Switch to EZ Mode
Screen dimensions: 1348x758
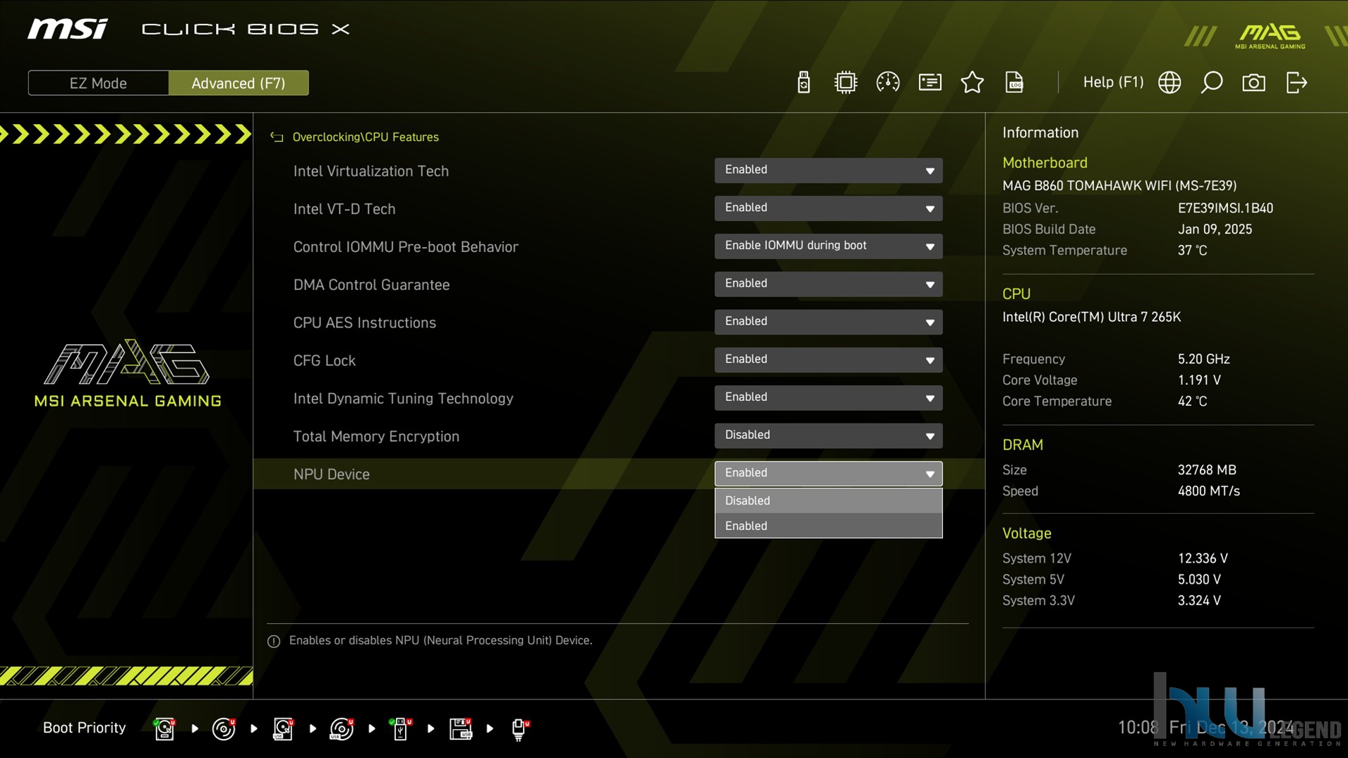(x=98, y=83)
